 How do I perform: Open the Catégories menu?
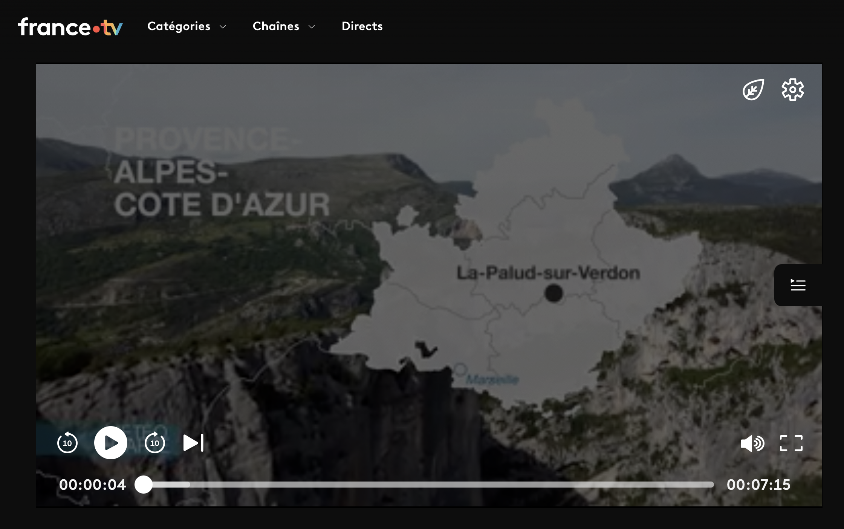(x=179, y=26)
